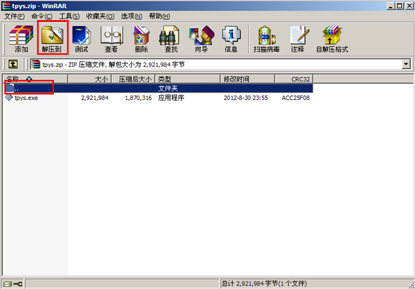Open the 查看 (View) file tool

[x=111, y=39]
